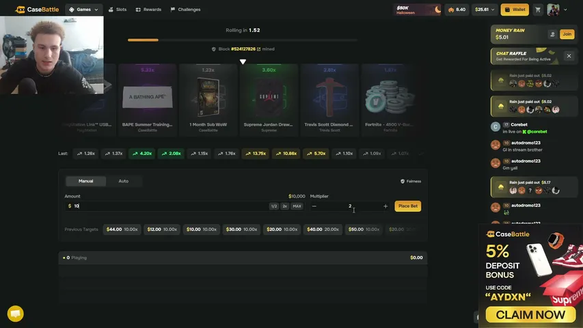The image size is (583, 328).
Task: Select the BAPE Summer Training item card
Action: coord(148,100)
